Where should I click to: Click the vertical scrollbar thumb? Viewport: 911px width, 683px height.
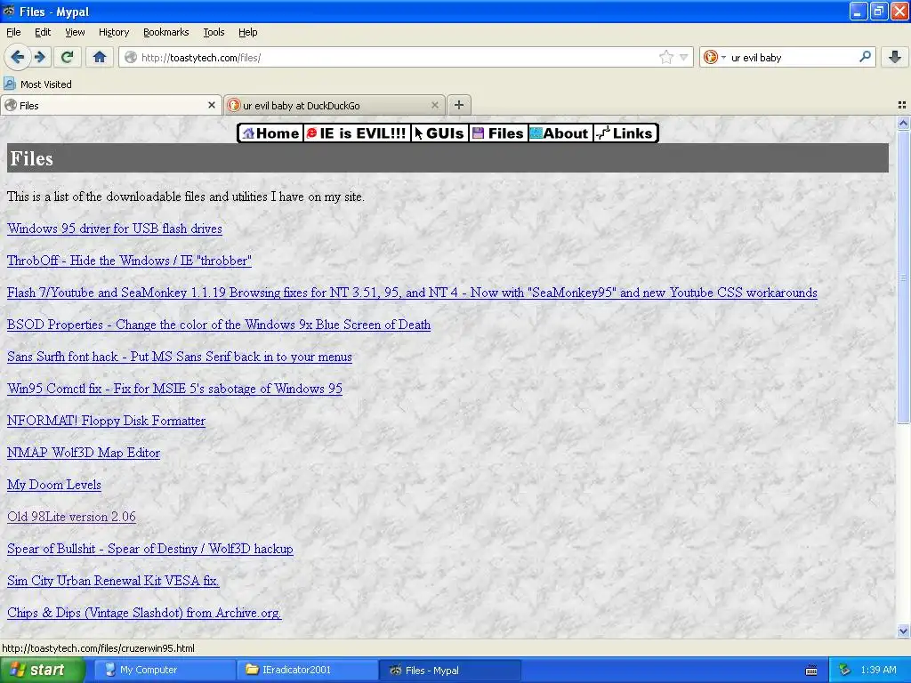903,277
